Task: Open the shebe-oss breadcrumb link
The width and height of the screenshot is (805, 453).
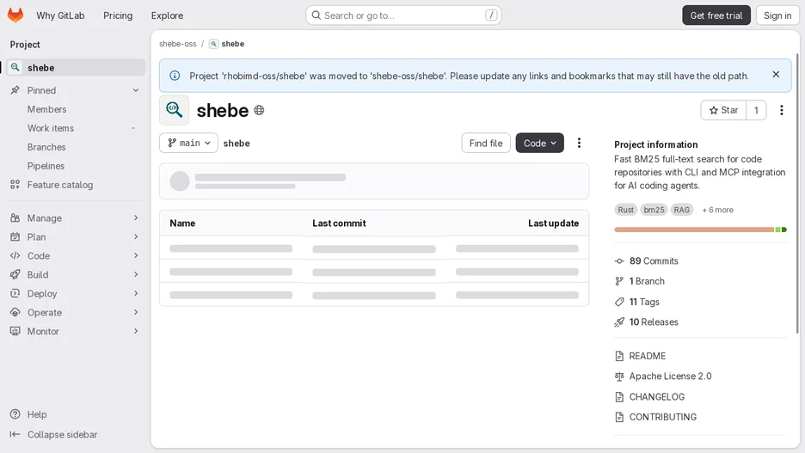Action: coord(178,44)
